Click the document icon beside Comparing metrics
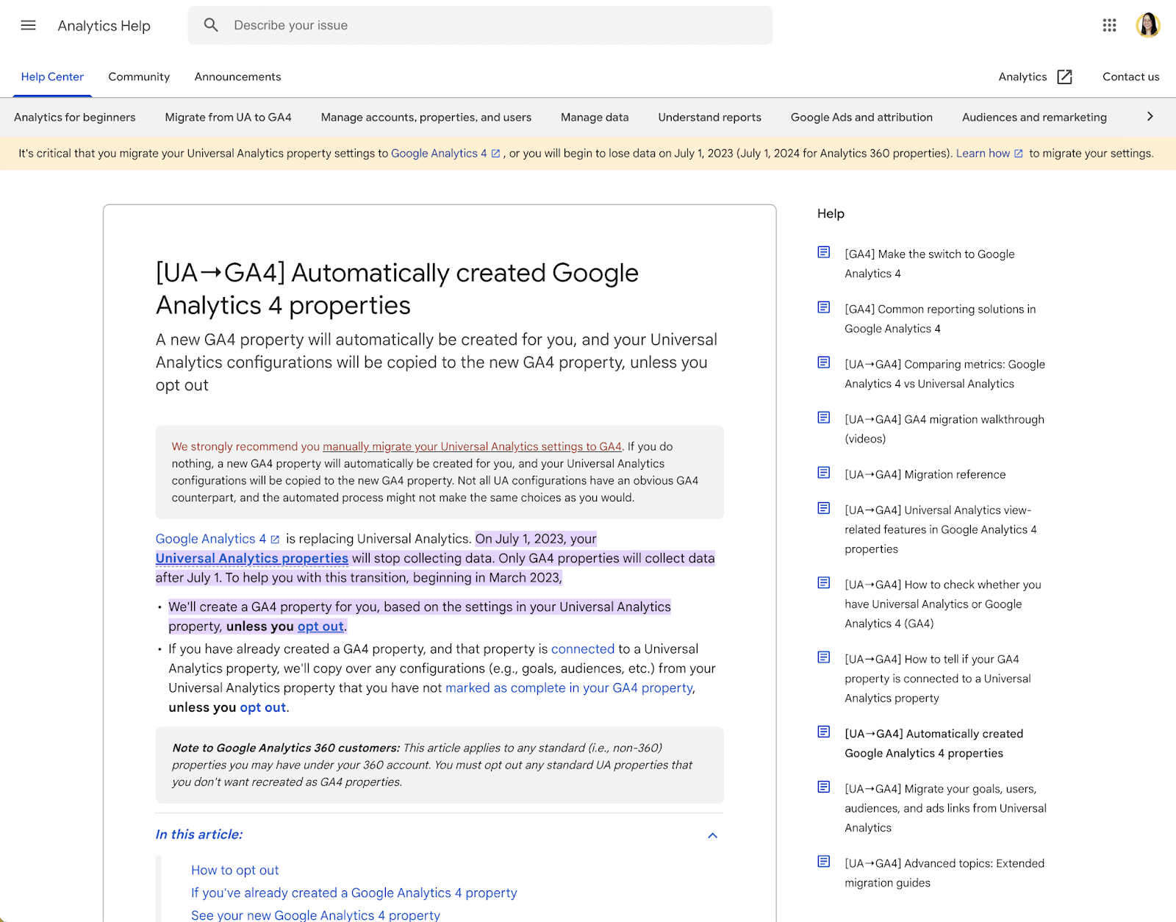Image resolution: width=1176 pixels, height=922 pixels. pyautogui.click(x=824, y=362)
